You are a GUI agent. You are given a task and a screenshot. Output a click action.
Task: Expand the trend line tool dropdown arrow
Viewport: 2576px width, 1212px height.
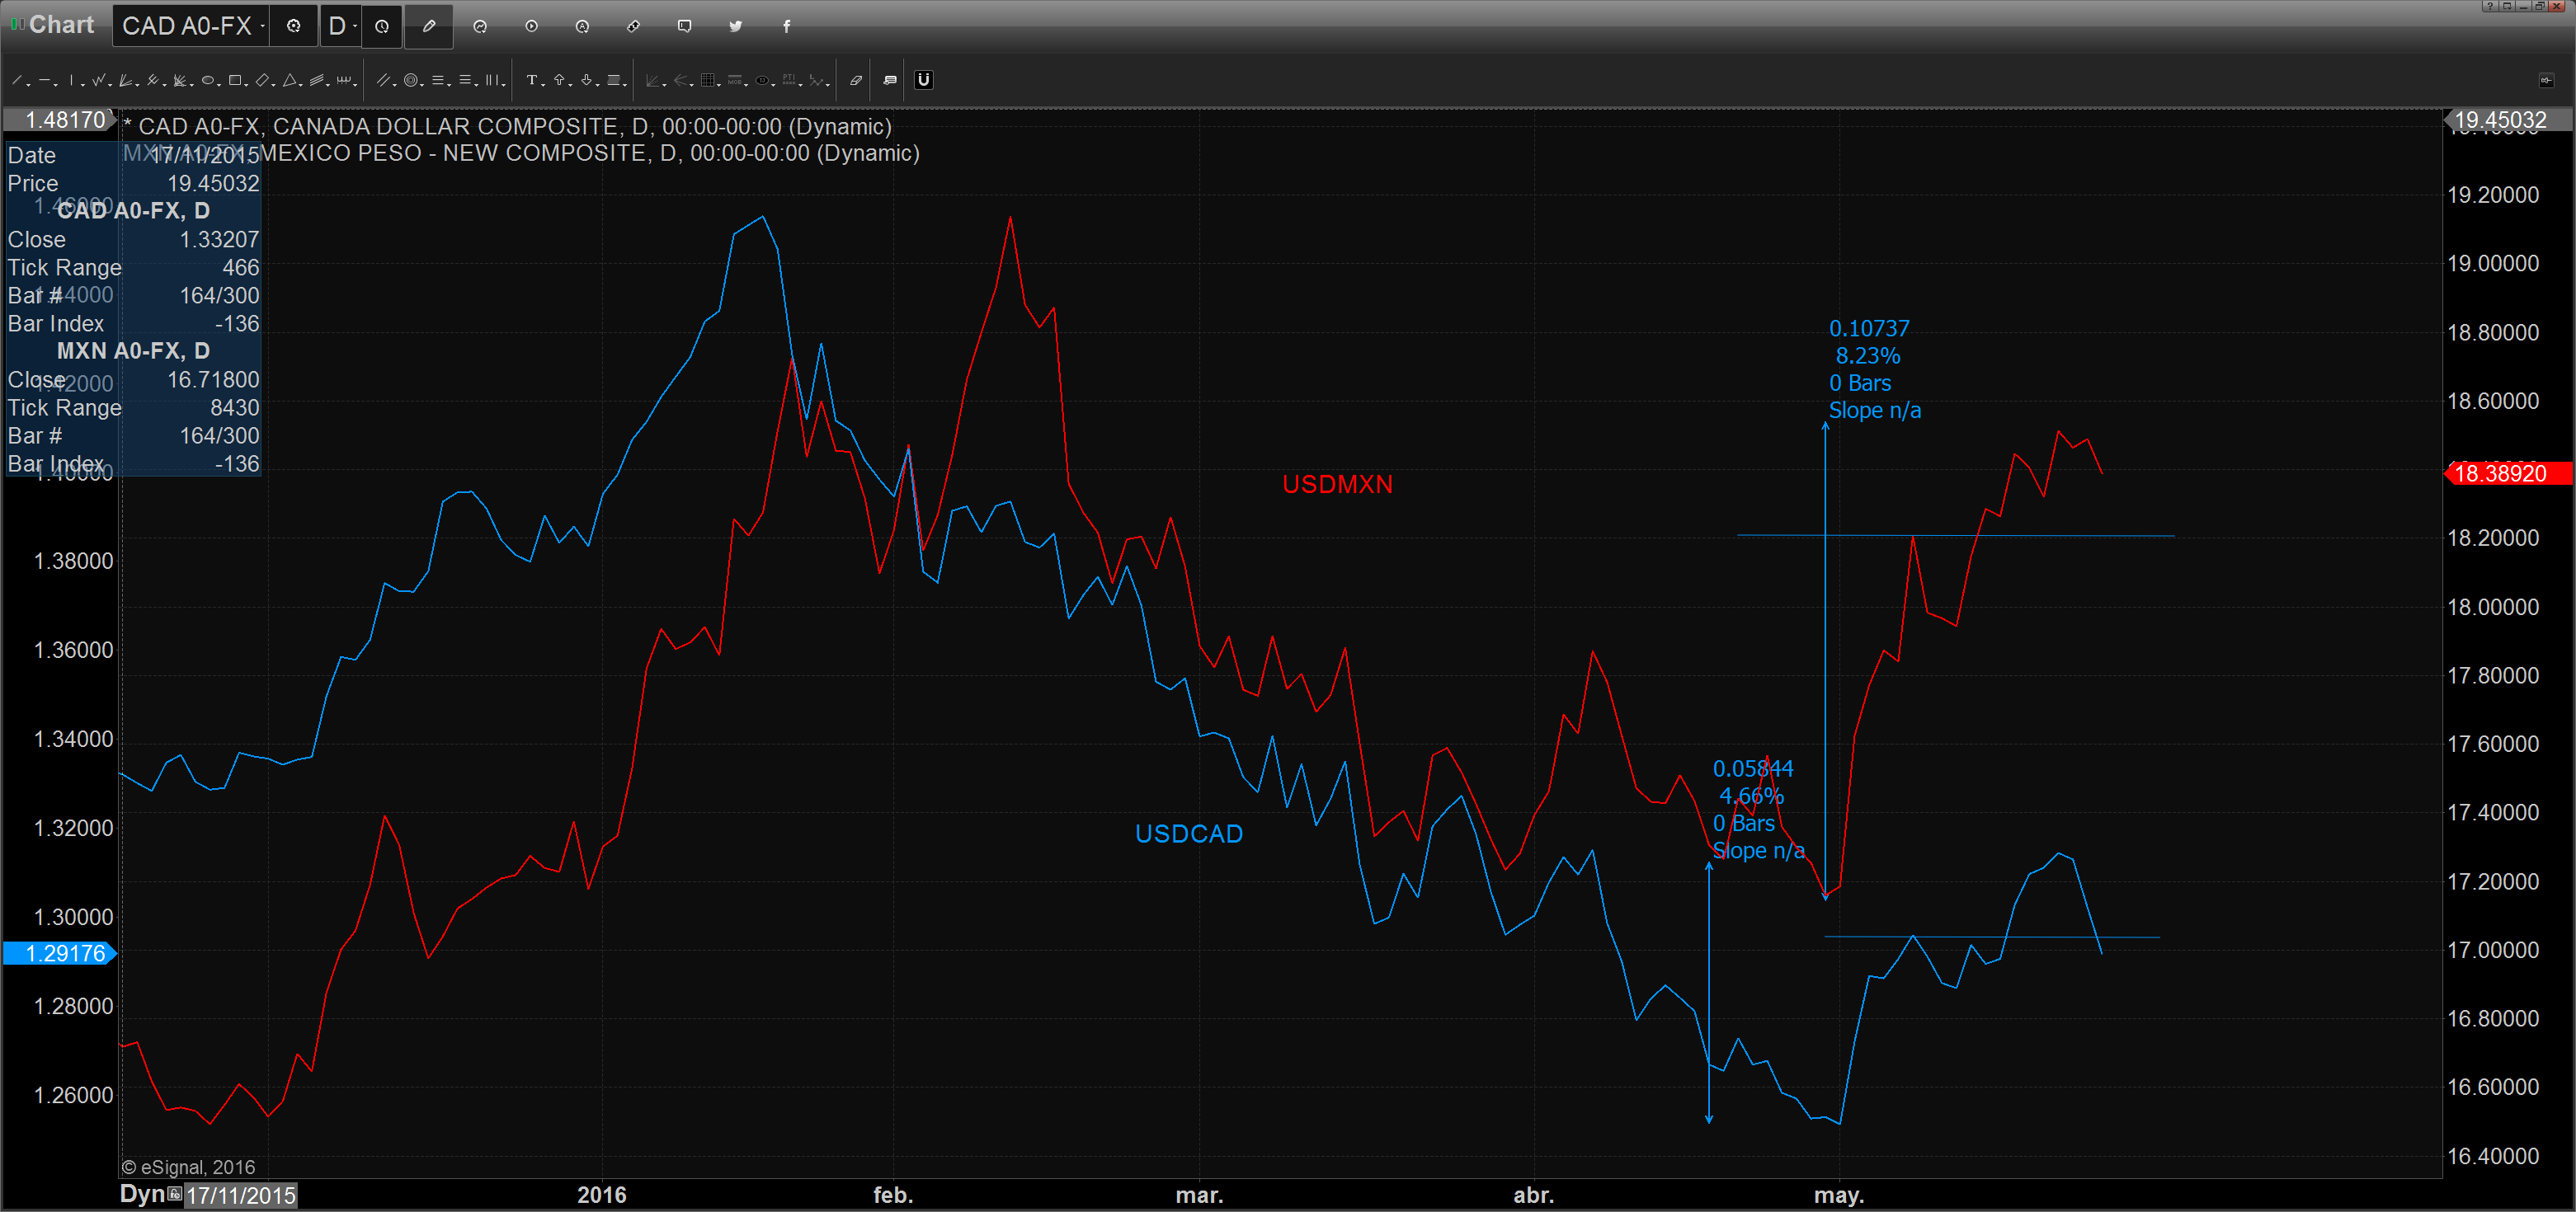pos(28,85)
